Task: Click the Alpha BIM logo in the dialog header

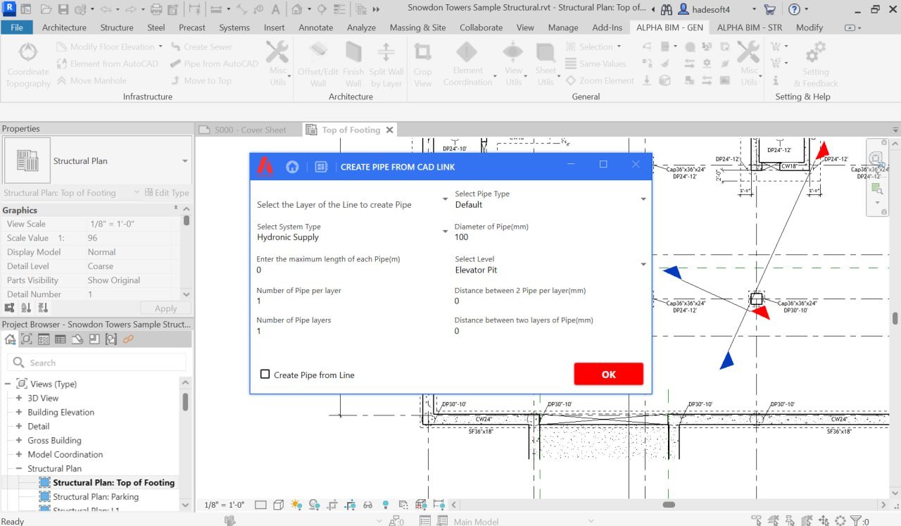Action: pos(265,166)
